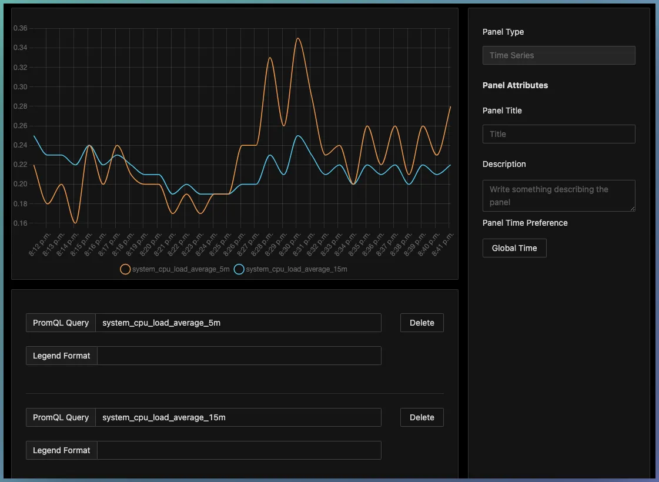Image resolution: width=659 pixels, height=482 pixels.
Task: Delete the system_cpu_load_average_5m query
Action: [422, 323]
